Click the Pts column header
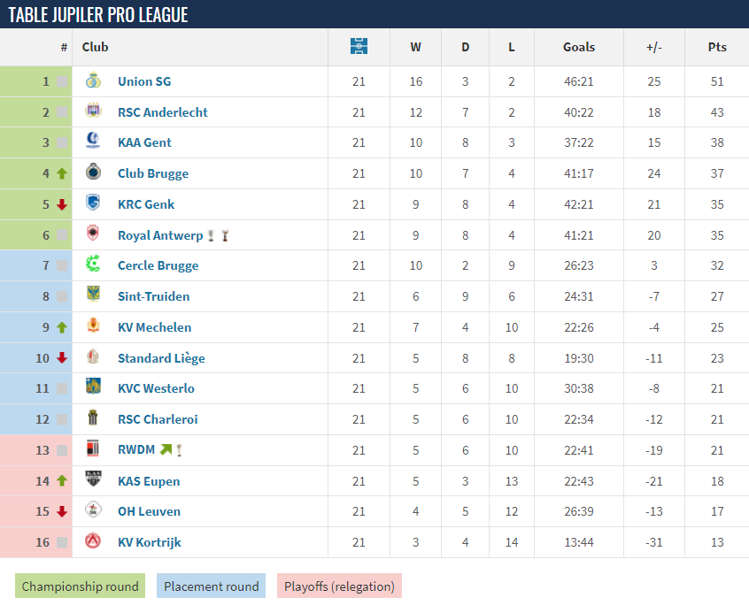749x613 pixels. click(716, 47)
